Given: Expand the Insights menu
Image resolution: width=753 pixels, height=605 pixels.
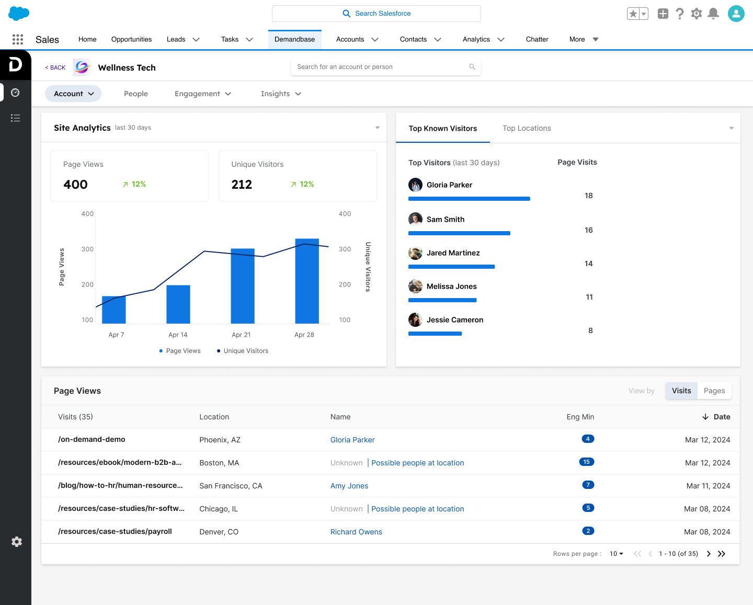Looking at the screenshot, I should (x=281, y=94).
